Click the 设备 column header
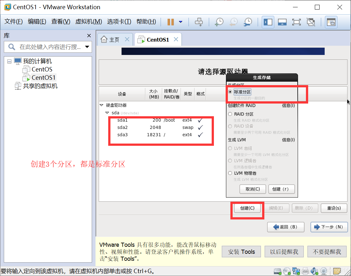 (122, 94)
